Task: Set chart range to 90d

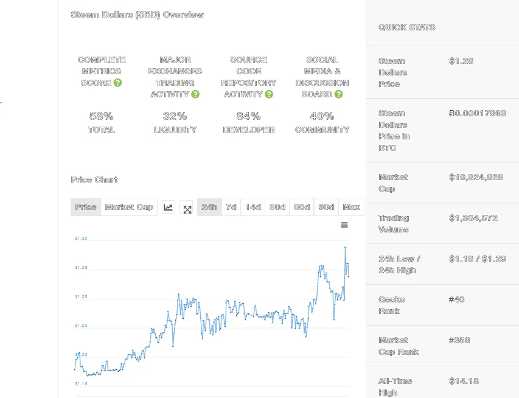Action: click(x=326, y=207)
